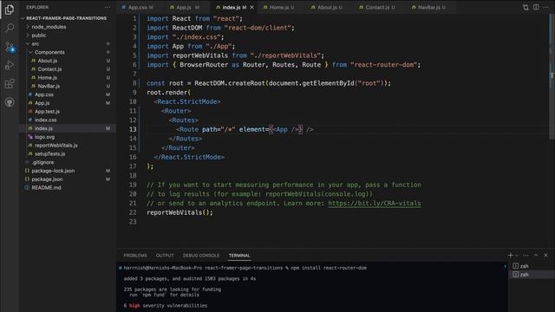Create a new terminal with plus icon
Screen dimensions: 555x312
511,255
